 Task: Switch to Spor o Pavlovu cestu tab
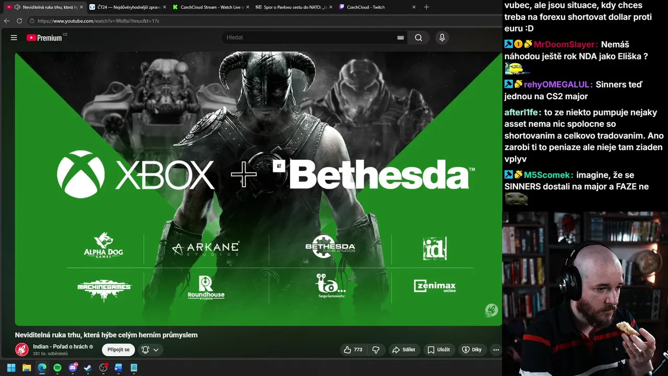tap(294, 7)
